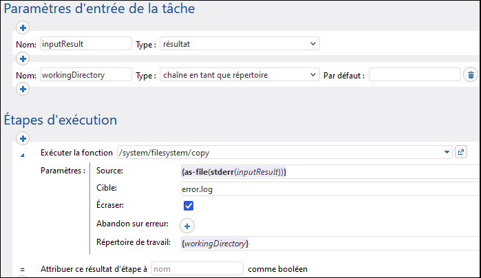Open copy function in new window icon
This screenshot has height=278, width=481.
tap(462, 152)
